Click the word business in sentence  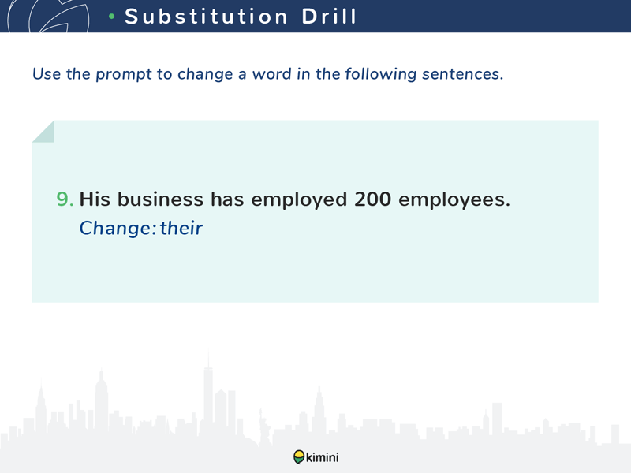pos(160,199)
